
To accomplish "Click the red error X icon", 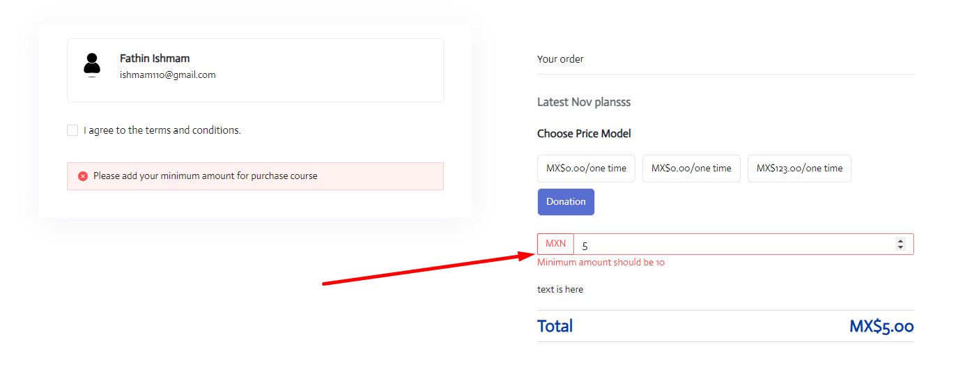I will pos(83,176).
